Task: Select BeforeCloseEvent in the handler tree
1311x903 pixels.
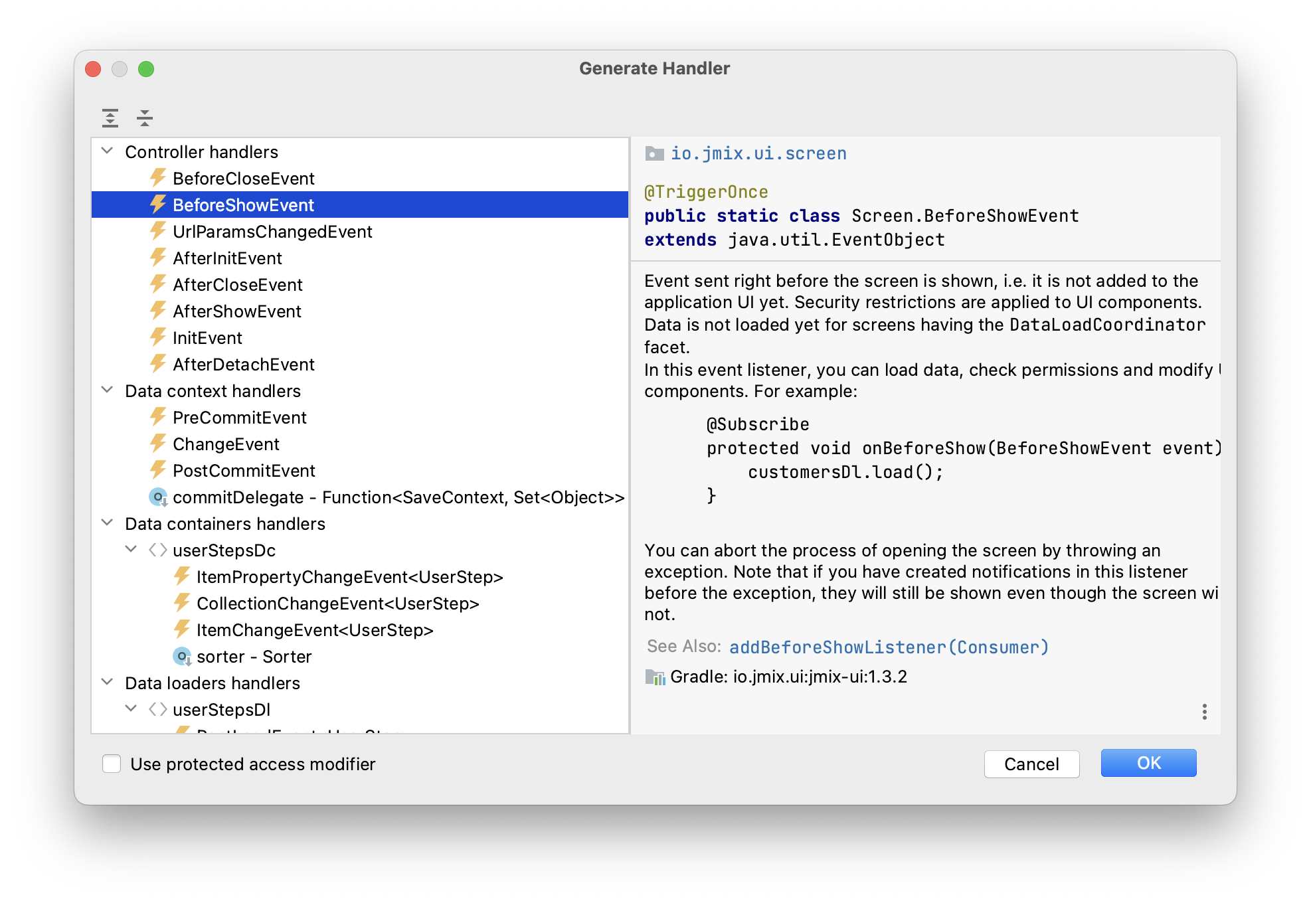Action: tap(360, 178)
